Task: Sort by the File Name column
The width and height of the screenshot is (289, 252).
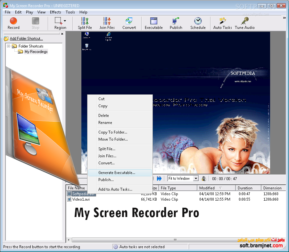Action: tap(76, 188)
